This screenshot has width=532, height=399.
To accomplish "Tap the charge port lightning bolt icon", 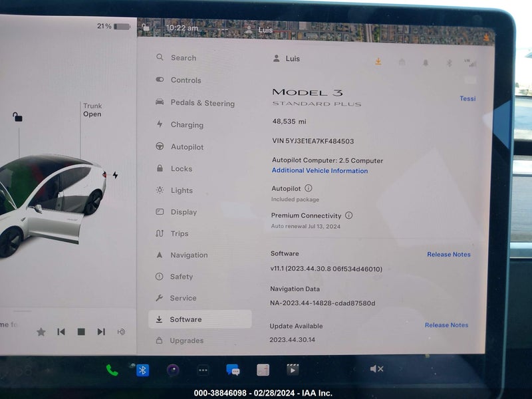I will click(115, 175).
